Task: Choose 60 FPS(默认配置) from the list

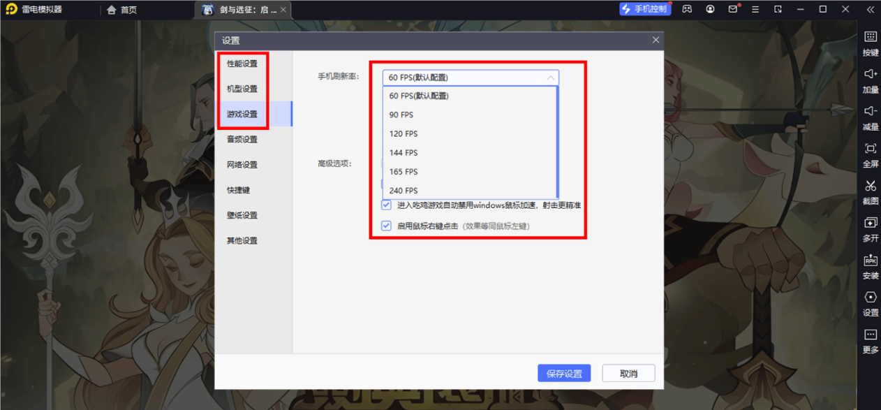Action: [470, 96]
